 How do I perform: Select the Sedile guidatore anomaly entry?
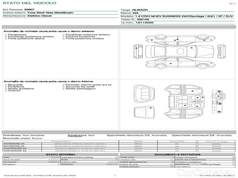[x=21, y=88]
